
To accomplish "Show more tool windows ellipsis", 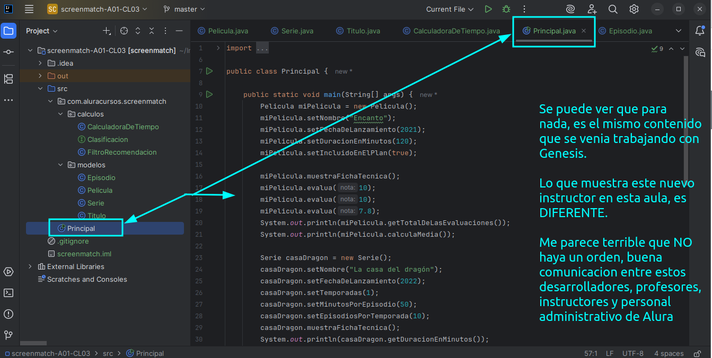I will click(x=8, y=100).
